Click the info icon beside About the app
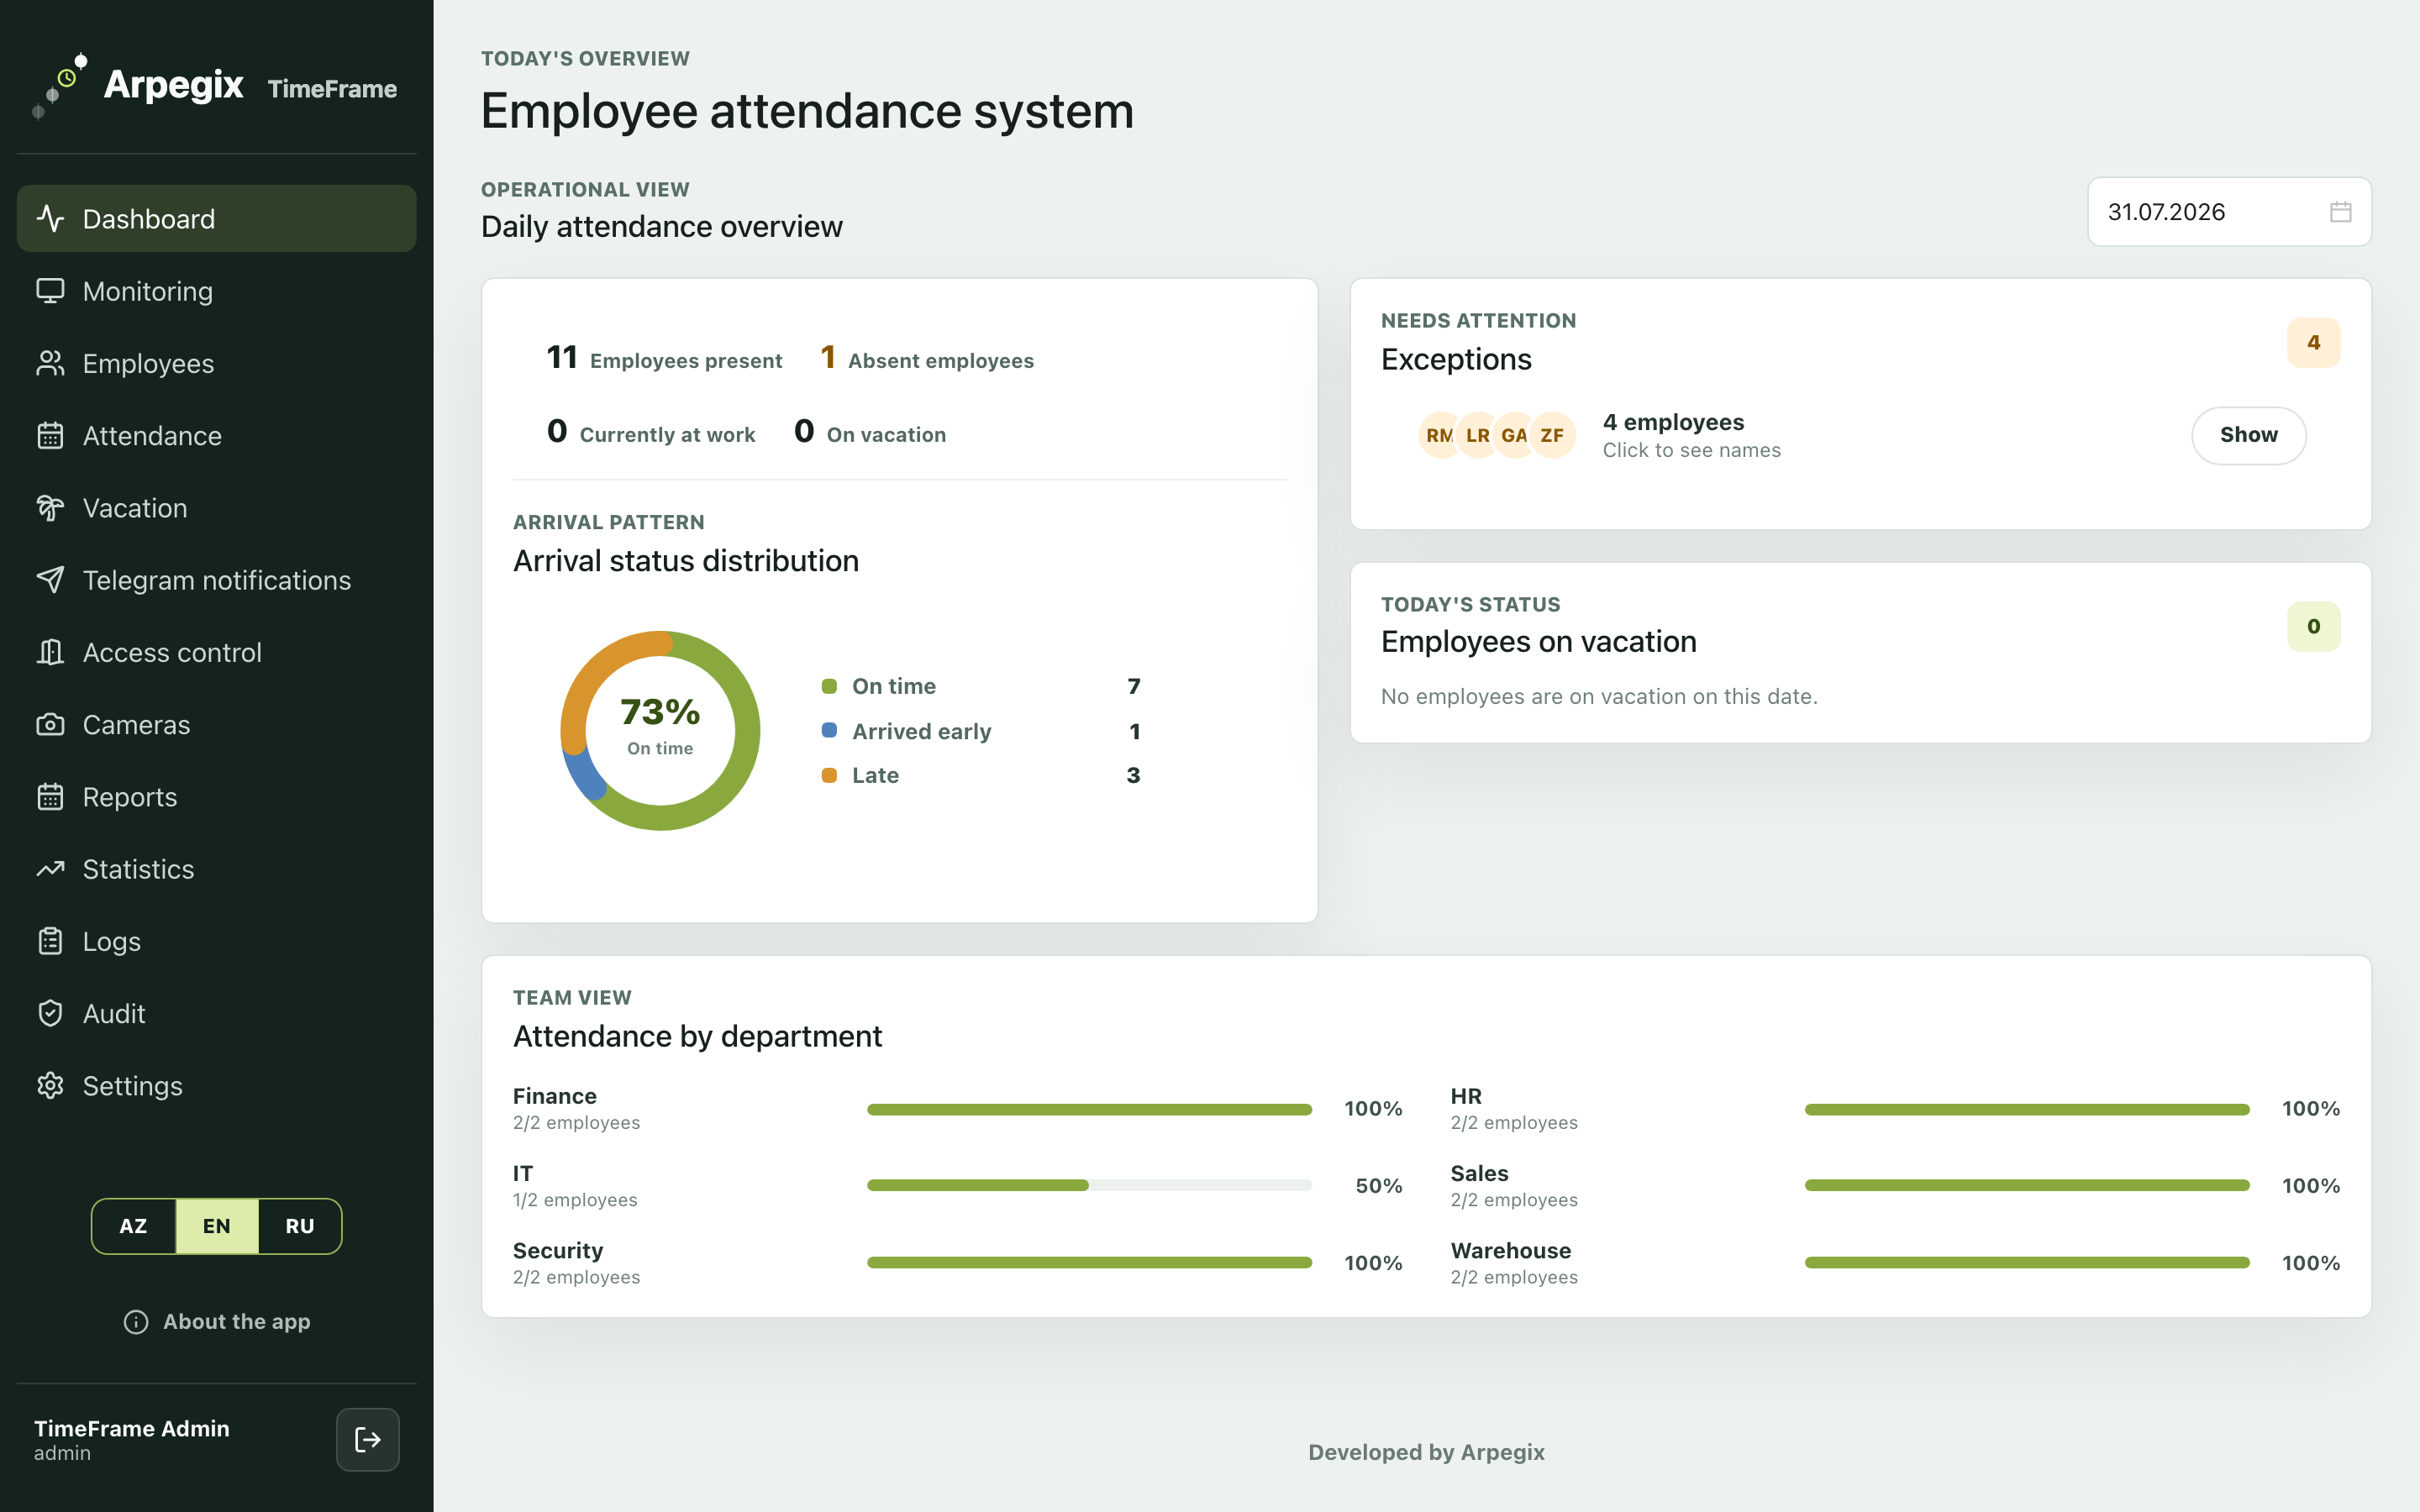Viewport: 2420px width, 1512px height. pos(136,1322)
